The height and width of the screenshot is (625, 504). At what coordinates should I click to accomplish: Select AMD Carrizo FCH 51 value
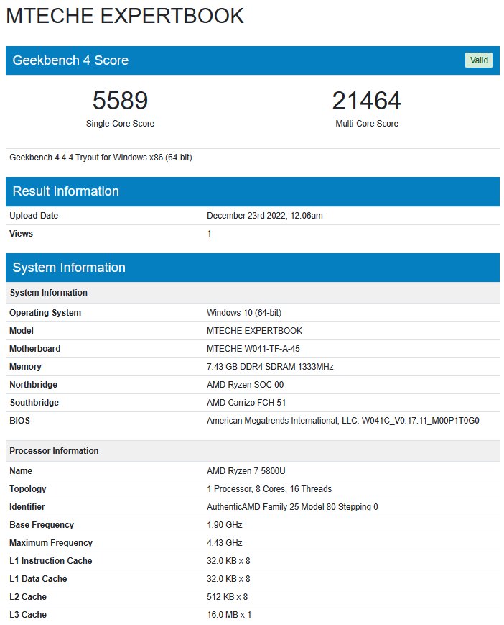246,403
